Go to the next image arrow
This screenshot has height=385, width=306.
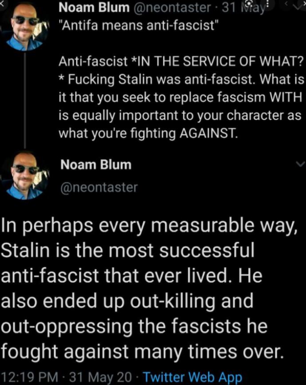tap(305, 4)
